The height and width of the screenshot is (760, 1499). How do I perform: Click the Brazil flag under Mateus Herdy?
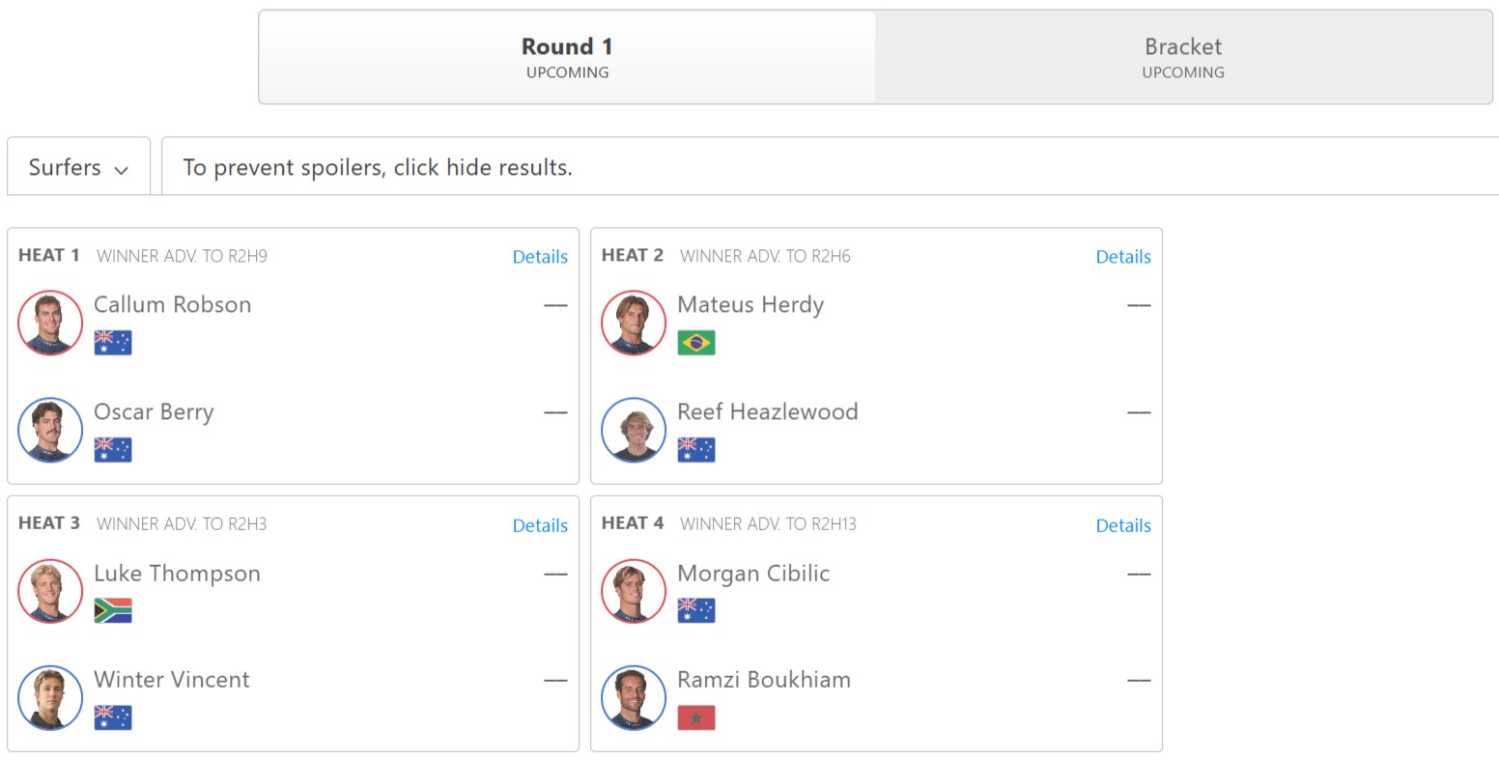tap(696, 343)
